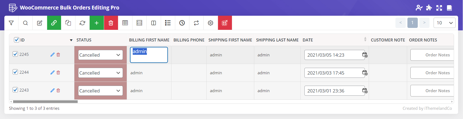Expand the rows-per-page dropdown showing 10
The width and height of the screenshot is (463, 119).
tap(444, 23)
